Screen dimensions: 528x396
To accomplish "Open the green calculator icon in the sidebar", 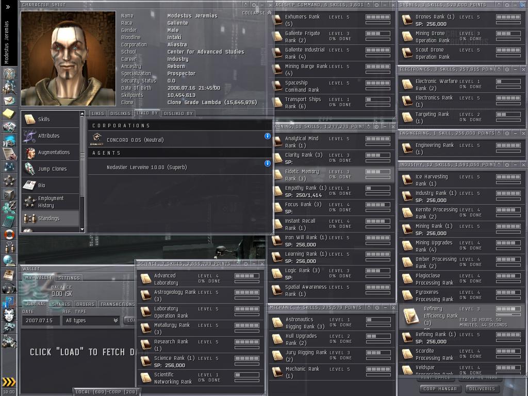I will pyautogui.click(x=9, y=221).
